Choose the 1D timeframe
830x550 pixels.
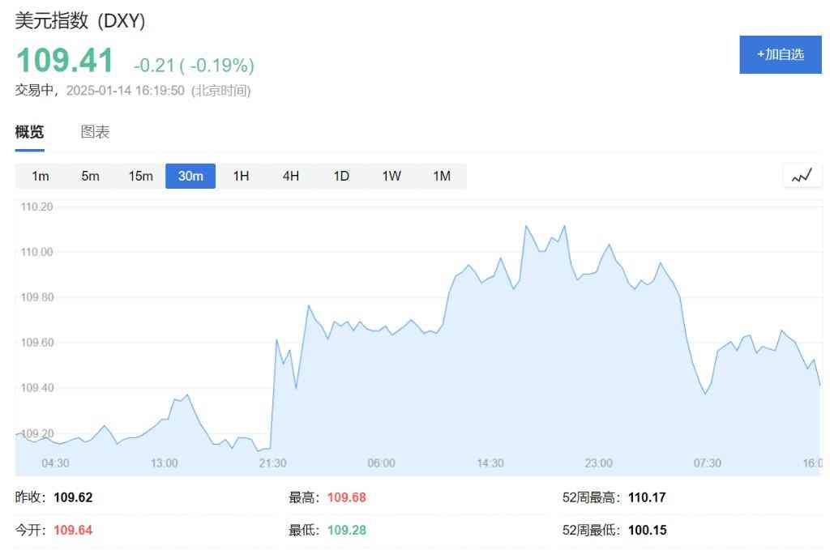pos(341,176)
